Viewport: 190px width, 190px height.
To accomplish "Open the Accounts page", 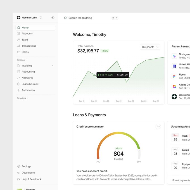I will point(35,34).
